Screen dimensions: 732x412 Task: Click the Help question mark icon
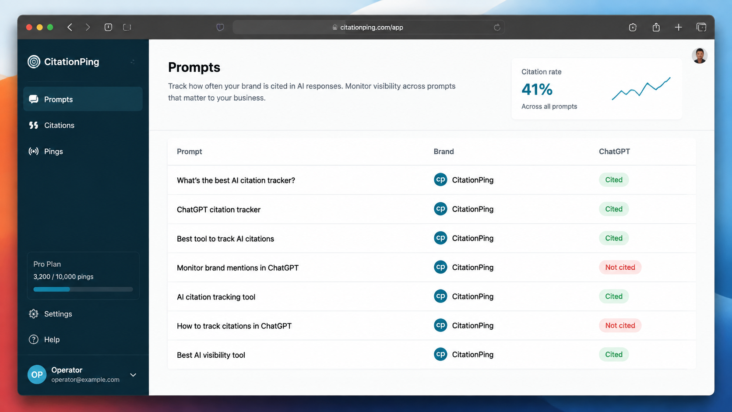coord(34,339)
